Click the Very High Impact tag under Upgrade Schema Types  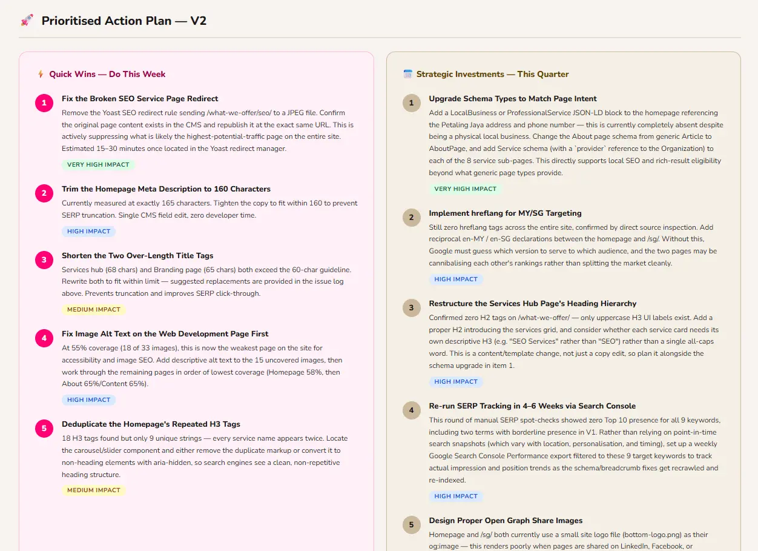[x=466, y=189]
